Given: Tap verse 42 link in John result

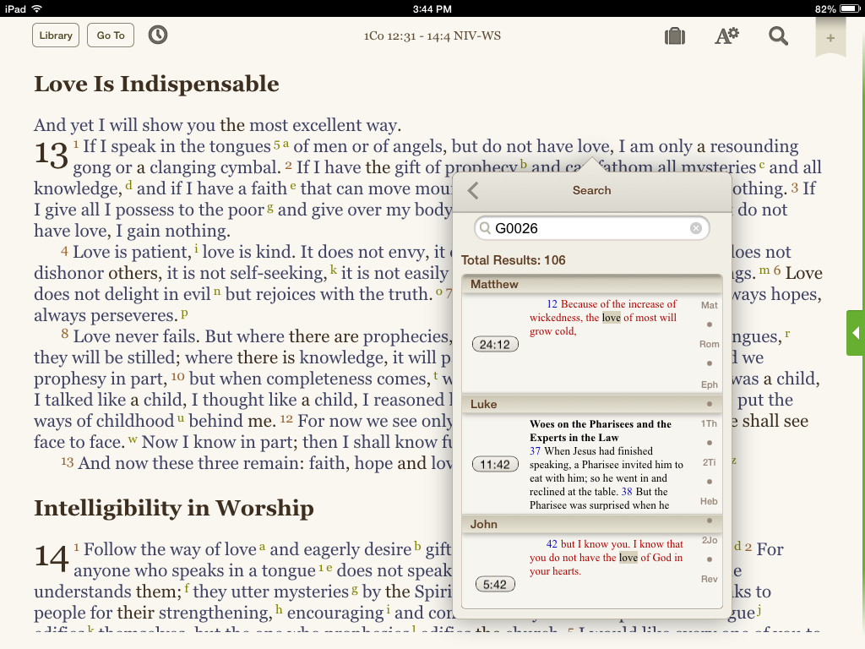Looking at the screenshot, I should pos(552,544).
